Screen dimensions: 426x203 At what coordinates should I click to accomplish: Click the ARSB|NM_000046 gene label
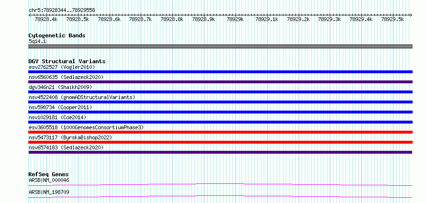49,180
